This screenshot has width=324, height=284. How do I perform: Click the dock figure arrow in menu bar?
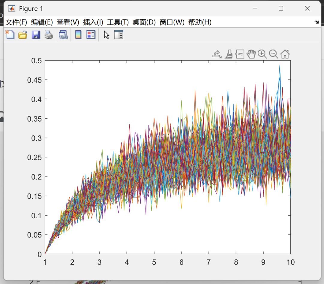tap(316, 22)
